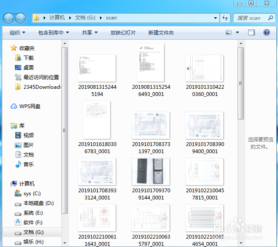Screen dimensions: 278x247
Task: Open the 共享 menu
Action: (90, 33)
